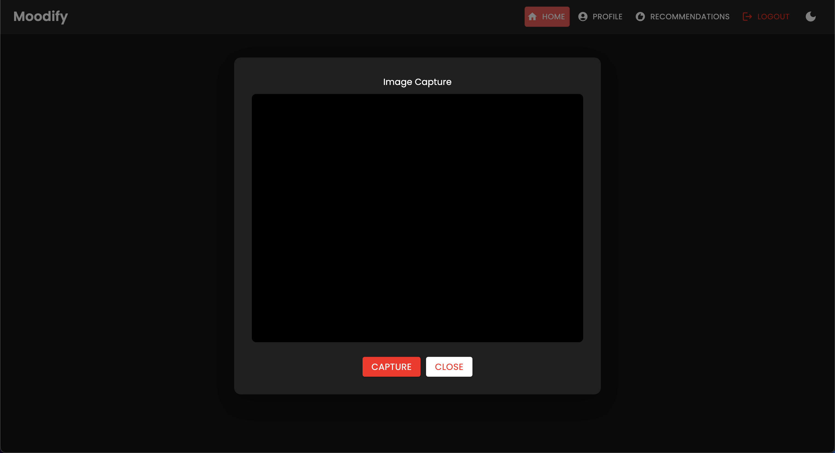The height and width of the screenshot is (453, 835).
Task: Click the red LOGOUT text
Action: [773, 17]
